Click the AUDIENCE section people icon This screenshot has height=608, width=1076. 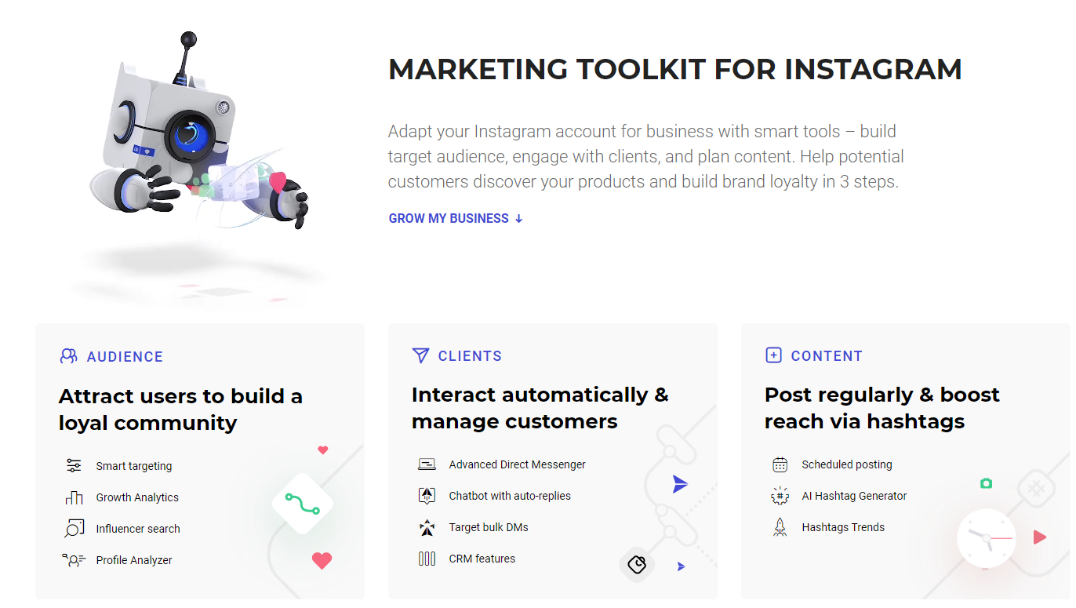tap(67, 355)
